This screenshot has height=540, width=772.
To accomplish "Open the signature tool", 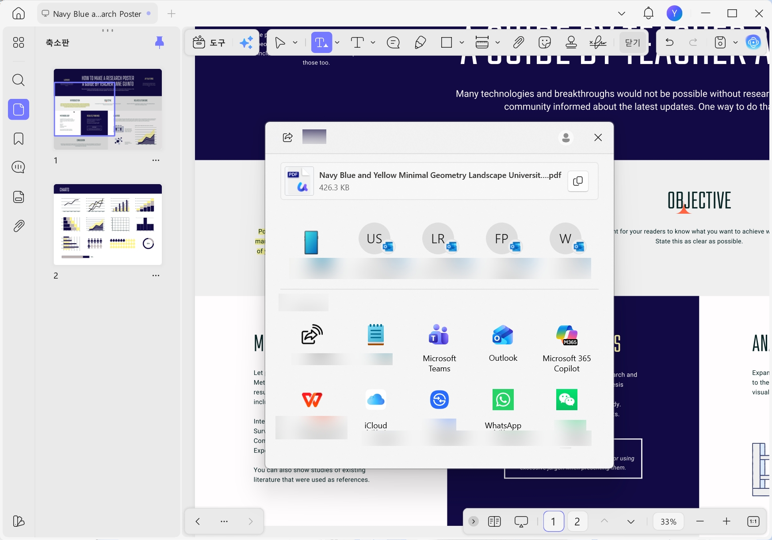I will [x=598, y=42].
